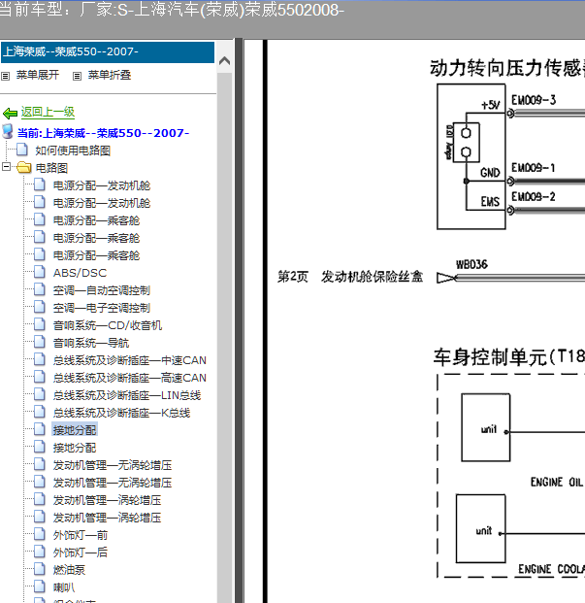Select the highlighted 接地分配 entry
Image resolution: width=585 pixels, height=603 pixels.
point(75,429)
